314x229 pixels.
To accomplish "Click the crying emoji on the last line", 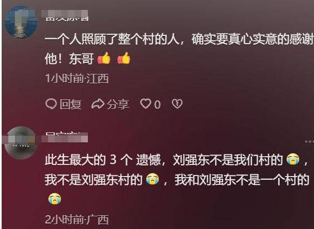I will (55, 199).
